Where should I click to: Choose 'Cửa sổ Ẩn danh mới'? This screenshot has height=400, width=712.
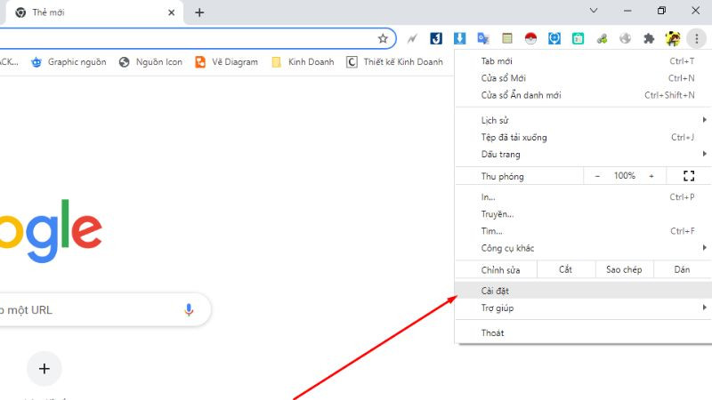pyautogui.click(x=583, y=95)
